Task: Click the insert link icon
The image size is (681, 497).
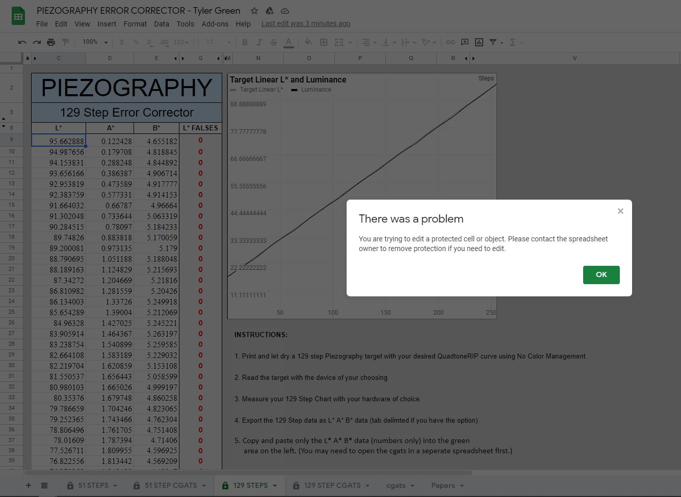Action: click(450, 42)
